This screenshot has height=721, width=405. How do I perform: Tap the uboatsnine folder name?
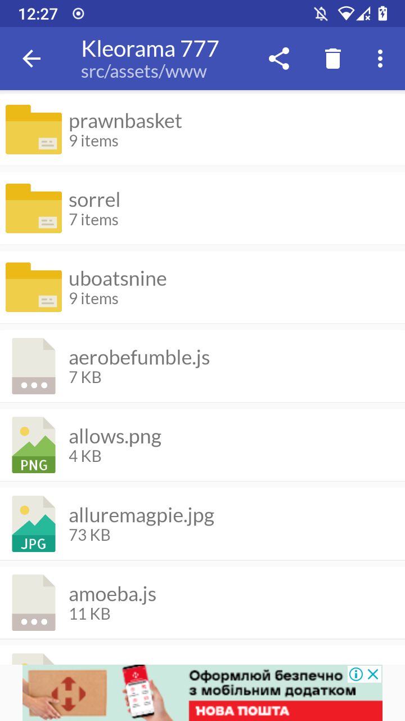(x=118, y=279)
